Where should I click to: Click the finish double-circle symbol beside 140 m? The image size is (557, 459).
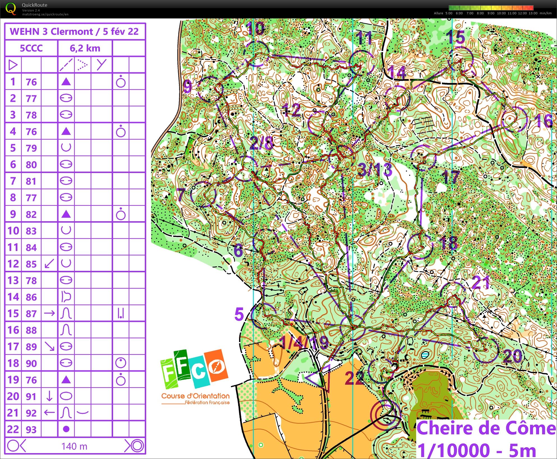pyautogui.click(x=137, y=446)
